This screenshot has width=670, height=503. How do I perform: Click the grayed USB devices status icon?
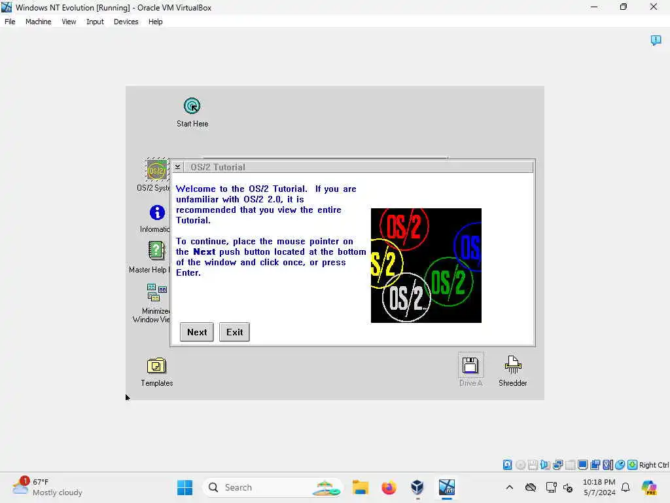(x=570, y=464)
